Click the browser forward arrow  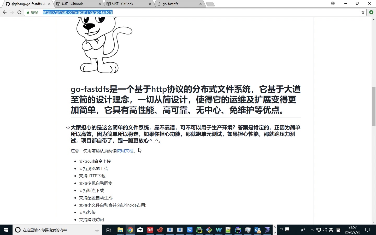pos(12,12)
